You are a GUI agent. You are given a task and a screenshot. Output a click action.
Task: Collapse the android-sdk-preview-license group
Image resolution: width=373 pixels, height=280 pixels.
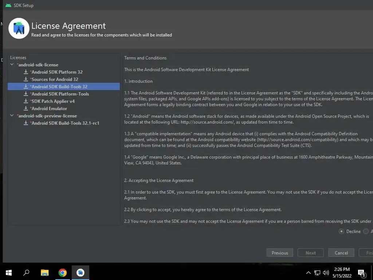point(12,116)
